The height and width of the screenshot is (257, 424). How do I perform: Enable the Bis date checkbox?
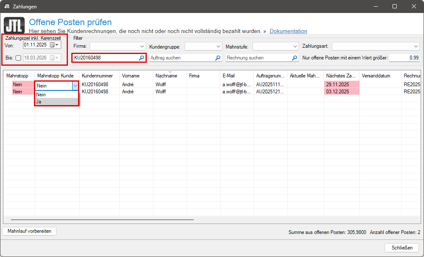(18, 58)
